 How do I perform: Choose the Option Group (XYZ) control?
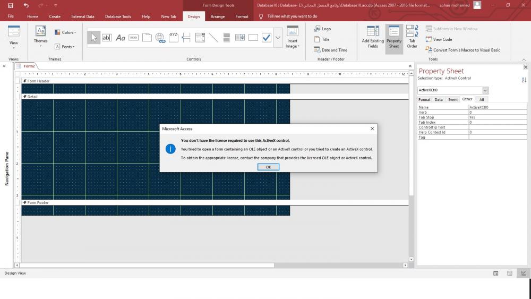coord(174,38)
